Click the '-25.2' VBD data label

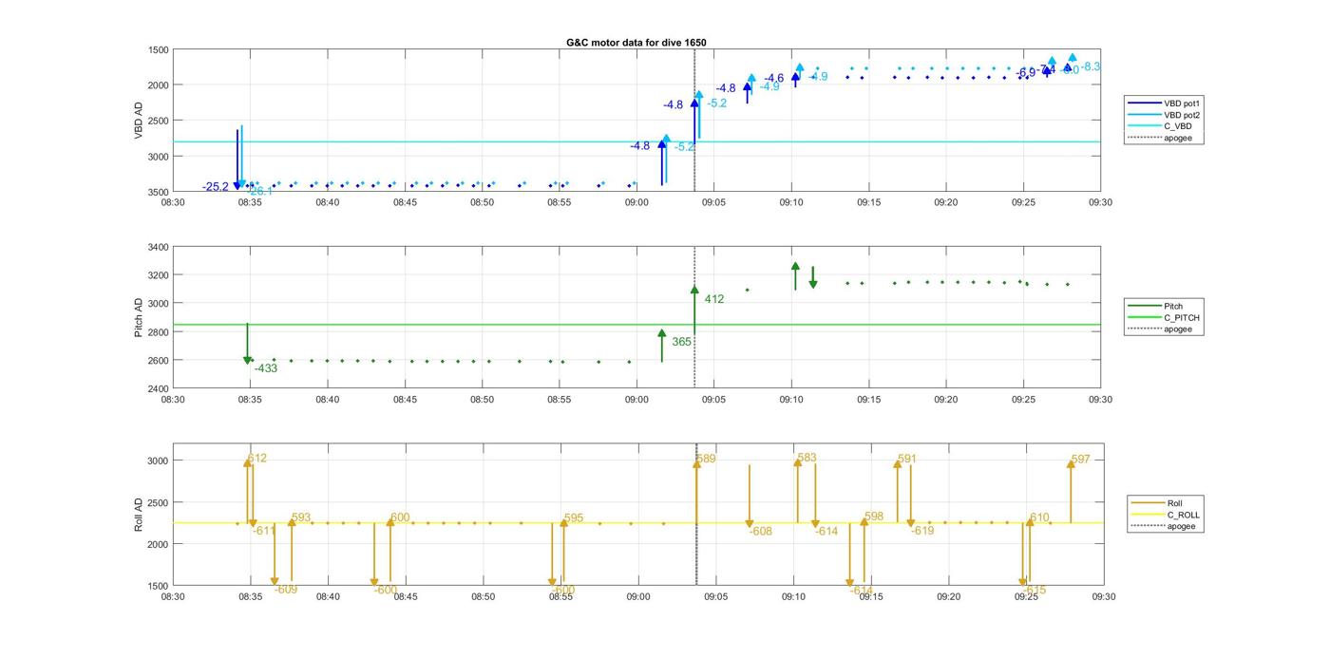point(216,187)
